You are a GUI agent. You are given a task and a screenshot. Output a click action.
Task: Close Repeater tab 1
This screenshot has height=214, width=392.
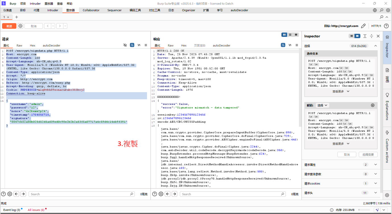[8, 17]
